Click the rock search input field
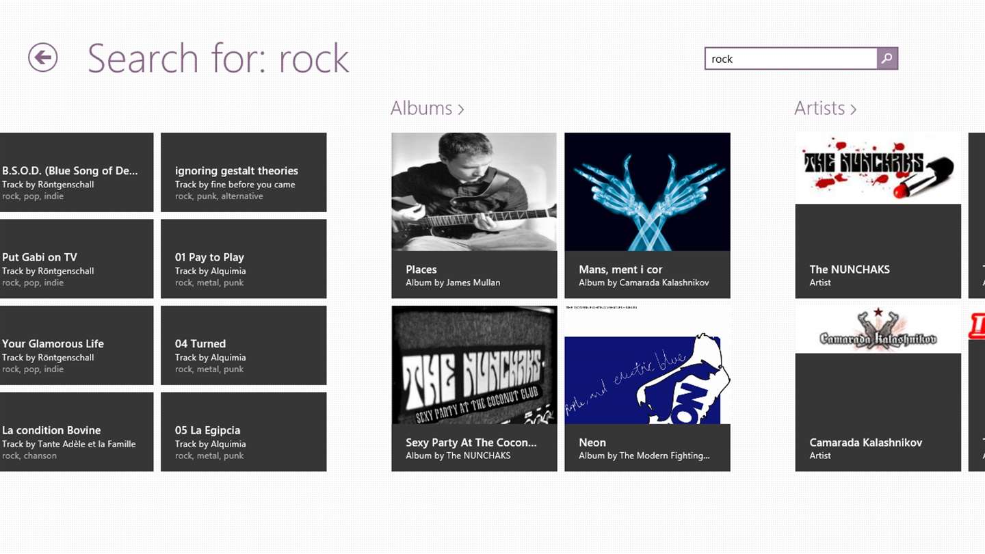Viewport: 985px width, 554px height. 790,59
